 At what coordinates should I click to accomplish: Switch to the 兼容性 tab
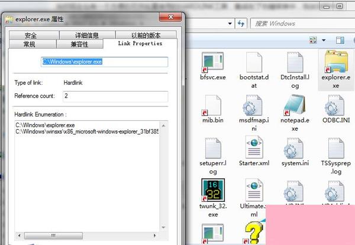coord(80,44)
